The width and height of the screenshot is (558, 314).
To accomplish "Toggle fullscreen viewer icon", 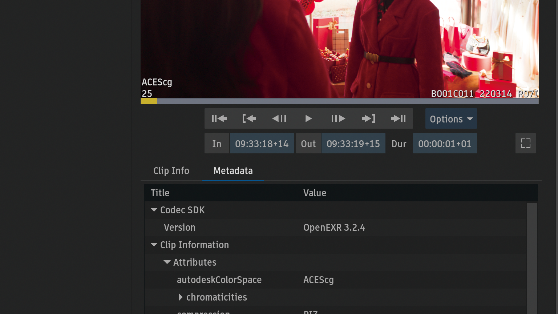I will point(525,143).
